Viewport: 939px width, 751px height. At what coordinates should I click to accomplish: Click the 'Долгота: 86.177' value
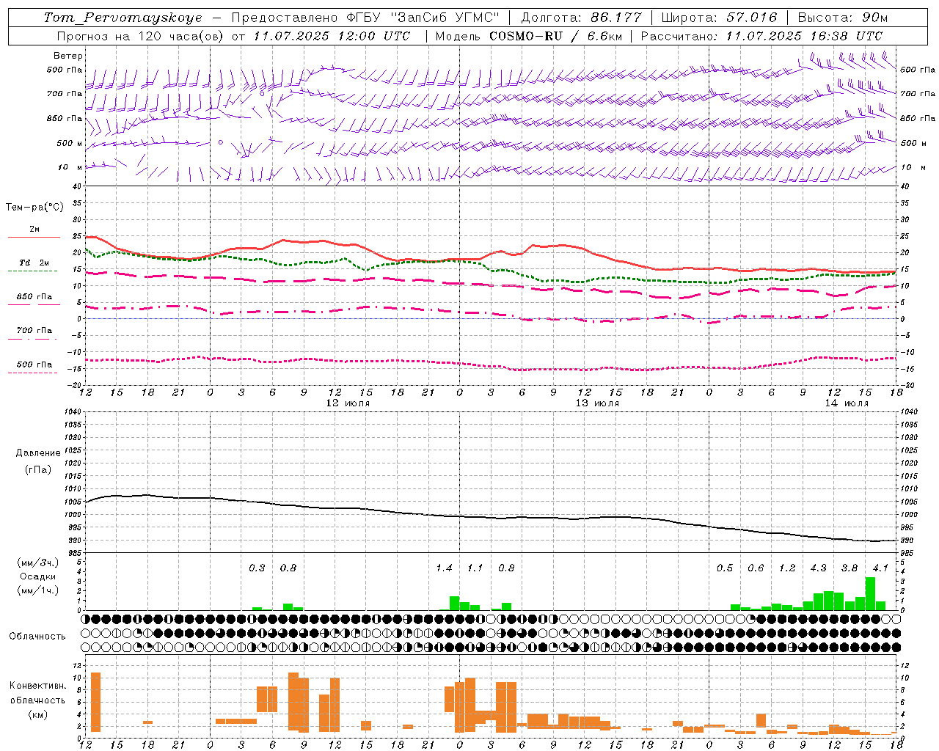pyautogui.click(x=581, y=18)
